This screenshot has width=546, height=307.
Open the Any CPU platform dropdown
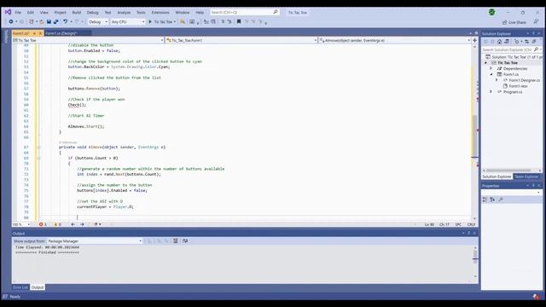pos(127,21)
